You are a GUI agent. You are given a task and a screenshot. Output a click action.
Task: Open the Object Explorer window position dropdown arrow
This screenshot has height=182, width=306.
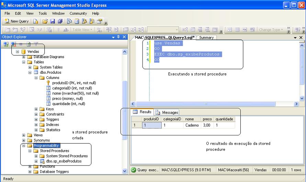tap(113, 37)
